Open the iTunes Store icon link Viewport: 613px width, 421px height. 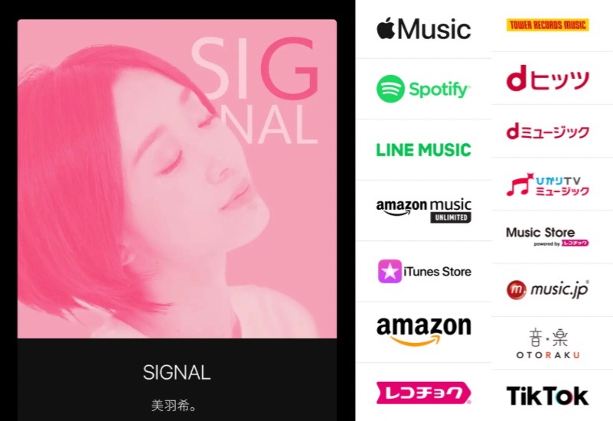coord(425,271)
